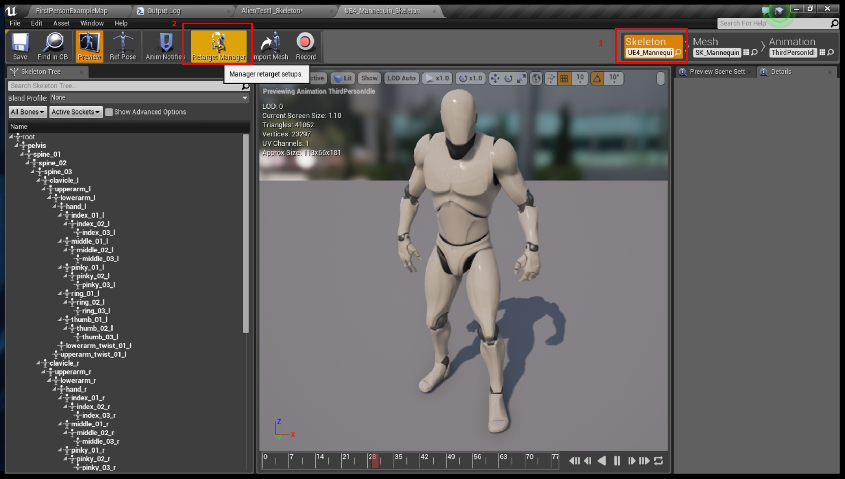Open the tutorials graduation cap icon

pos(779,11)
